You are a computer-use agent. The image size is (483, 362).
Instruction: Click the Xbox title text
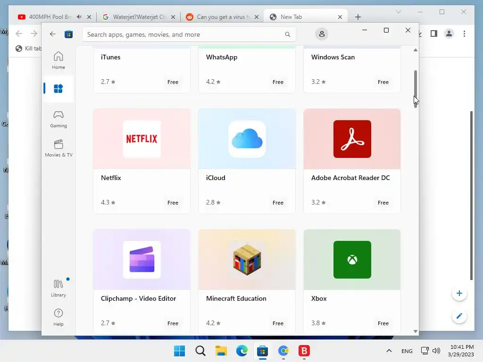(319, 298)
